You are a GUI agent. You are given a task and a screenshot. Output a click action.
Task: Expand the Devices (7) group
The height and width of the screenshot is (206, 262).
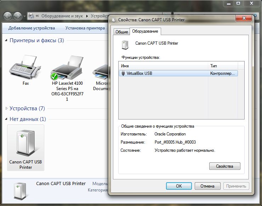[6, 108]
